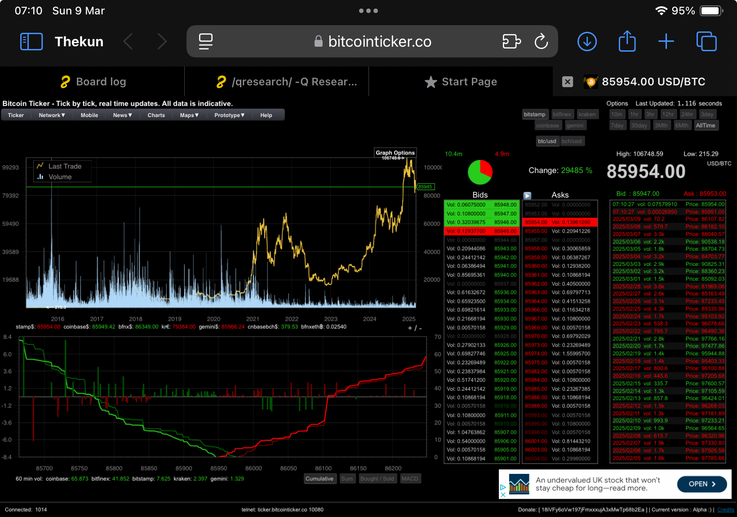Screen dimensions: 737x517
Task: Select the 7day range
Action: [617, 126]
